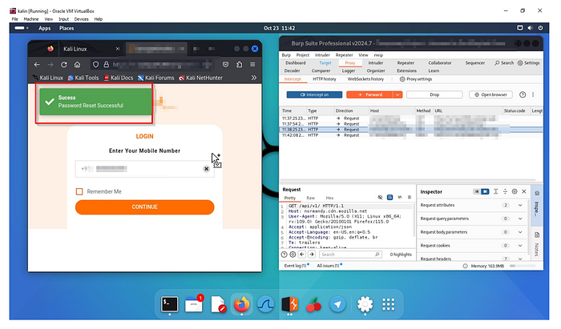This screenshot has width=561, height=329.
Task: Open Event log in Burp status bar
Action: click(x=297, y=266)
